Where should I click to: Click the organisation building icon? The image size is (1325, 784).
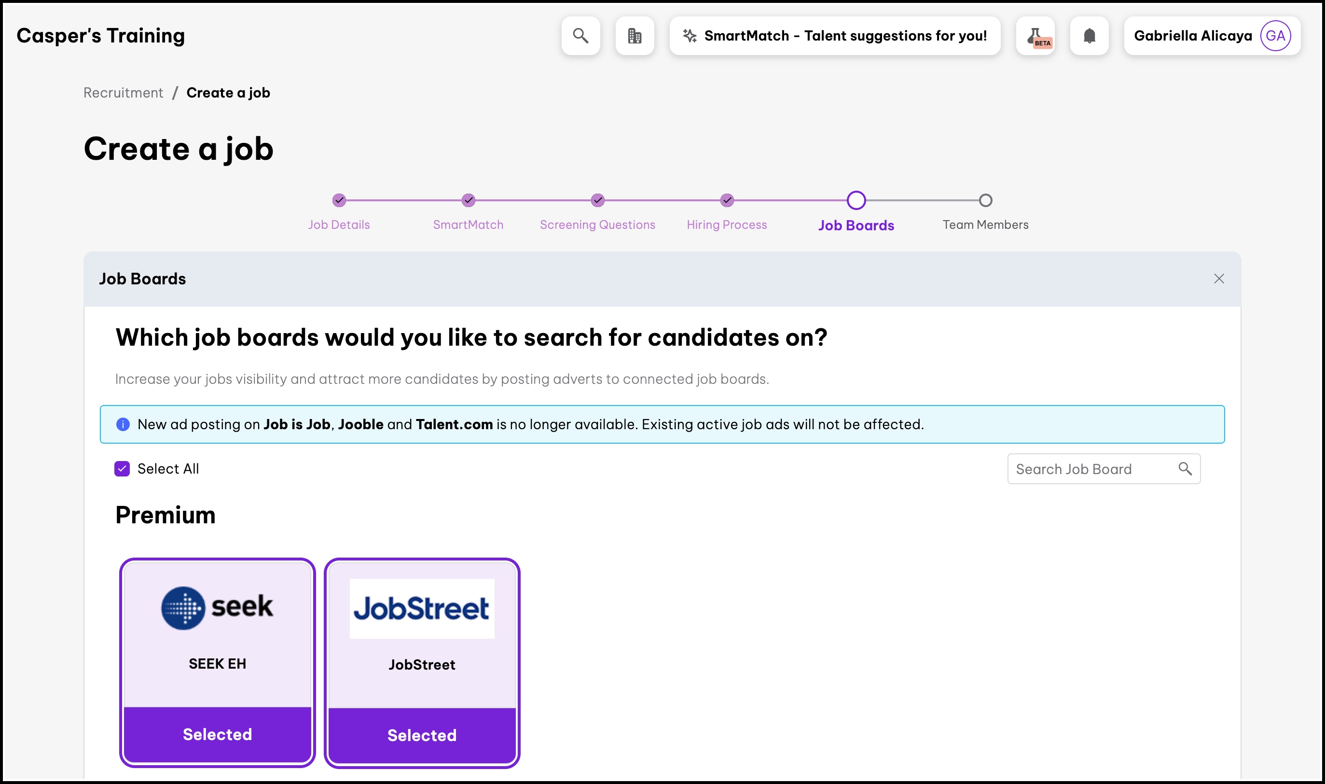[635, 36]
